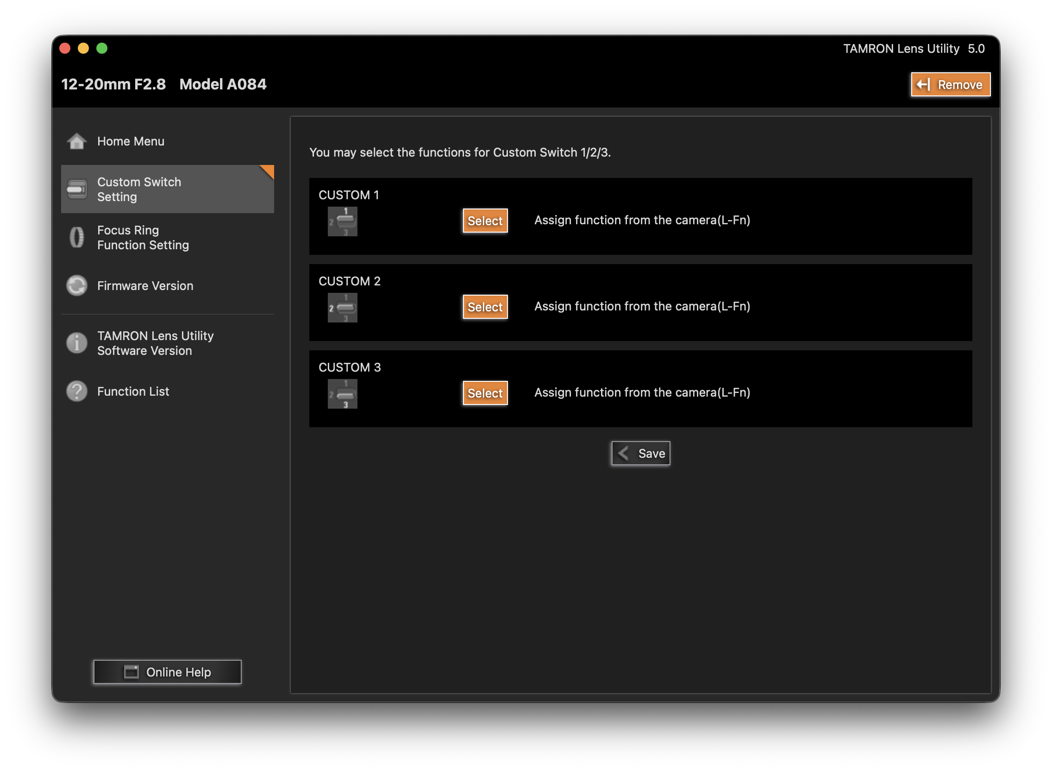Click the CUSTOM 1 heading

tap(349, 195)
